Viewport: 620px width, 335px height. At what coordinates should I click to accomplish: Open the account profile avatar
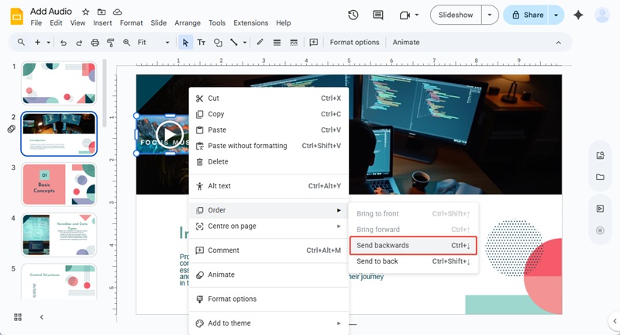pos(602,15)
